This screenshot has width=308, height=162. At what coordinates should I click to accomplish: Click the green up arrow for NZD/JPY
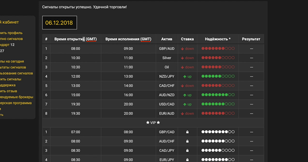pos(185,77)
